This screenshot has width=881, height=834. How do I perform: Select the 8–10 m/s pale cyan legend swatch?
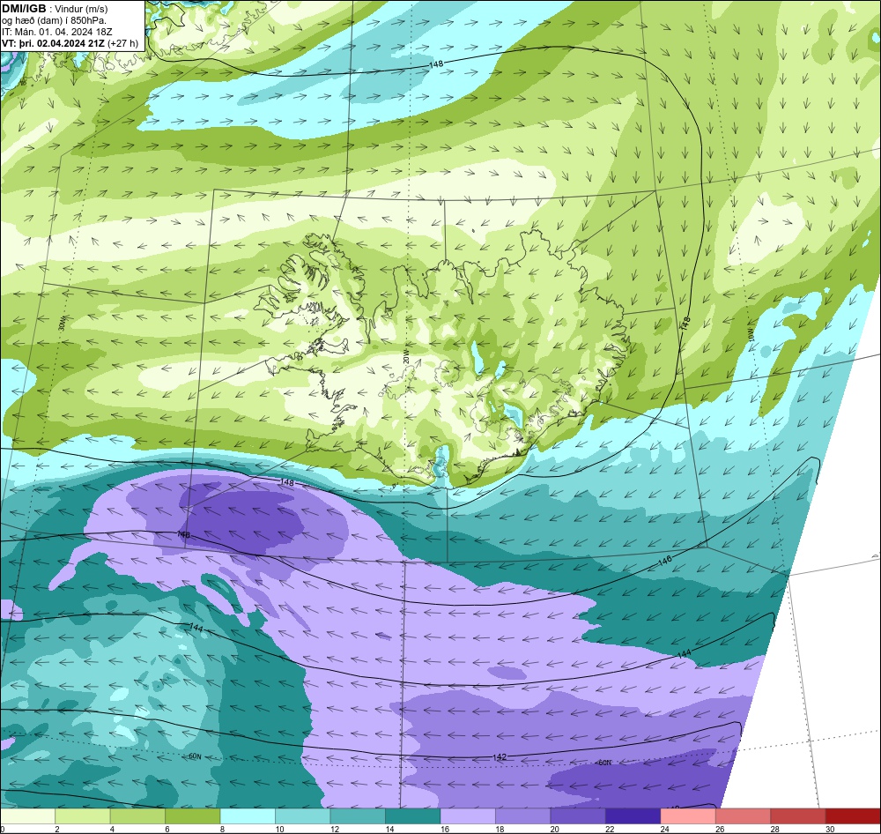[248, 816]
